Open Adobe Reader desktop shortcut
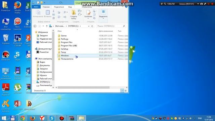 (x=6, y=90)
